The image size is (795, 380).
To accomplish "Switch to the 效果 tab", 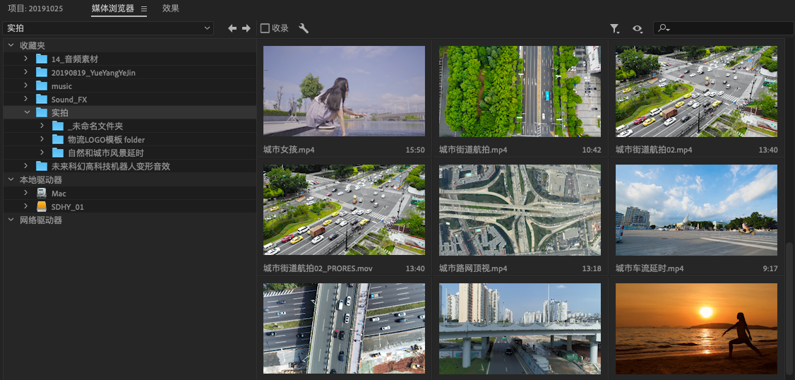I will (x=170, y=8).
